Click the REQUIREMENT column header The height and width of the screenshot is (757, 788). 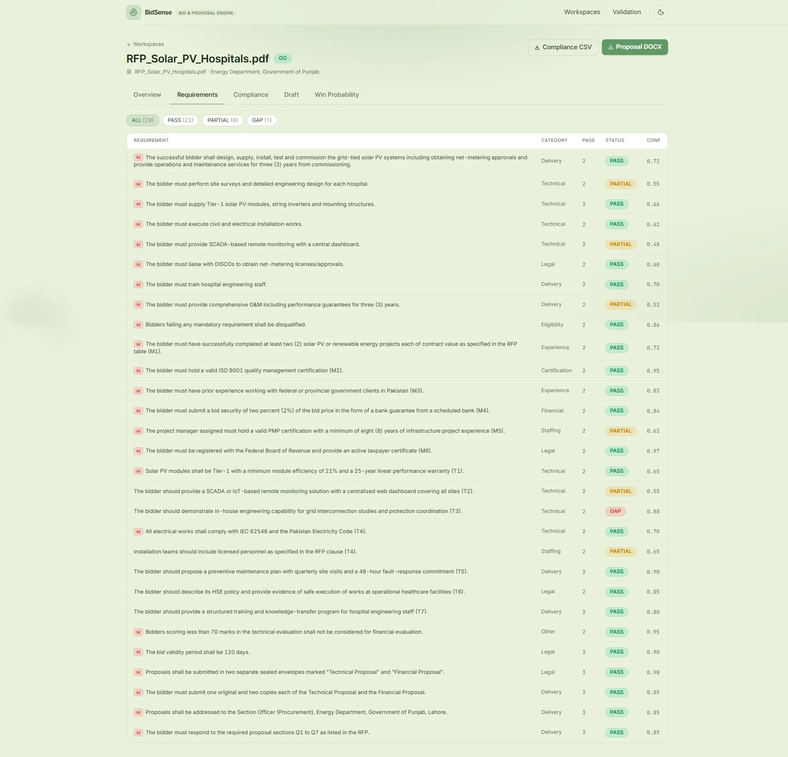[151, 141]
